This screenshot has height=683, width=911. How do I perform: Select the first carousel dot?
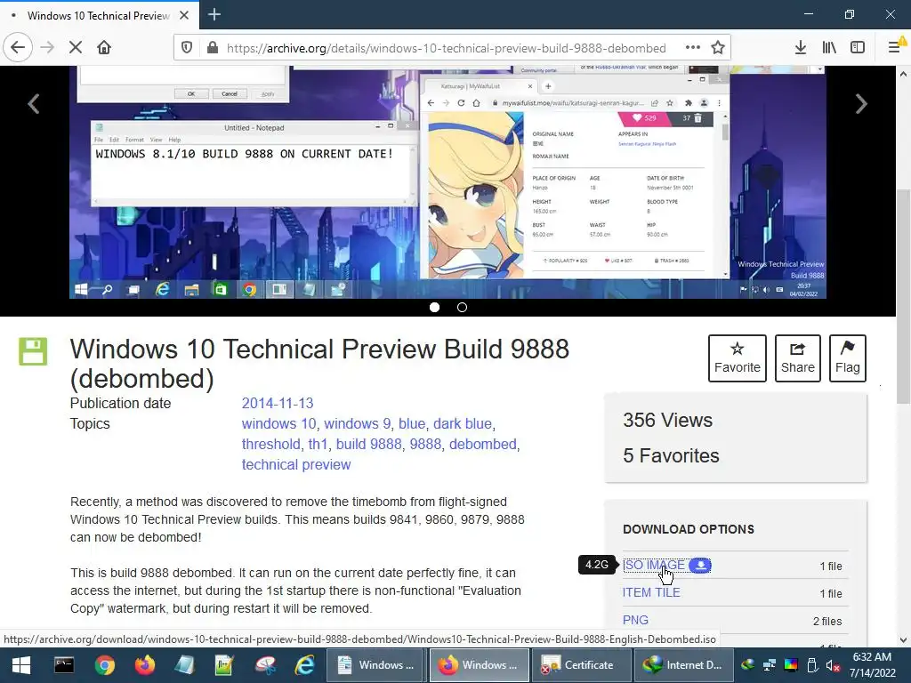point(434,307)
